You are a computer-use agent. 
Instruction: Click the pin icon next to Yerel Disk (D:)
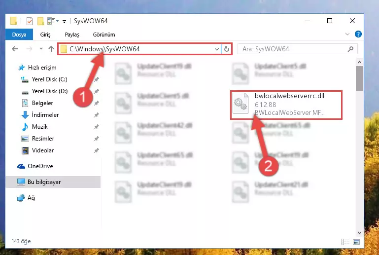tap(97, 91)
